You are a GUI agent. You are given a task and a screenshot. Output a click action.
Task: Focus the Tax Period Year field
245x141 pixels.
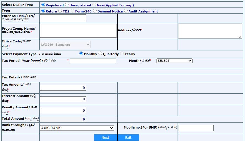(93, 61)
